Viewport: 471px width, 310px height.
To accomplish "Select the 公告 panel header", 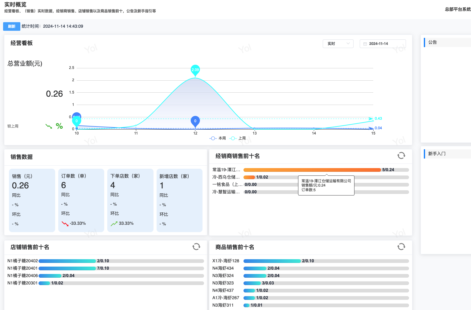I will [x=432, y=42].
